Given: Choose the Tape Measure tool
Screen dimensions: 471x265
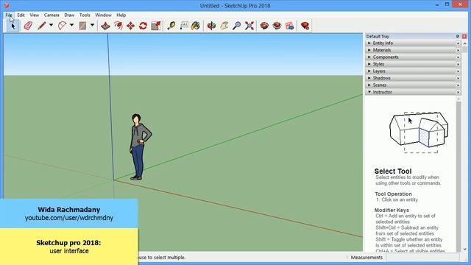Looking at the screenshot, I should click(171, 26).
